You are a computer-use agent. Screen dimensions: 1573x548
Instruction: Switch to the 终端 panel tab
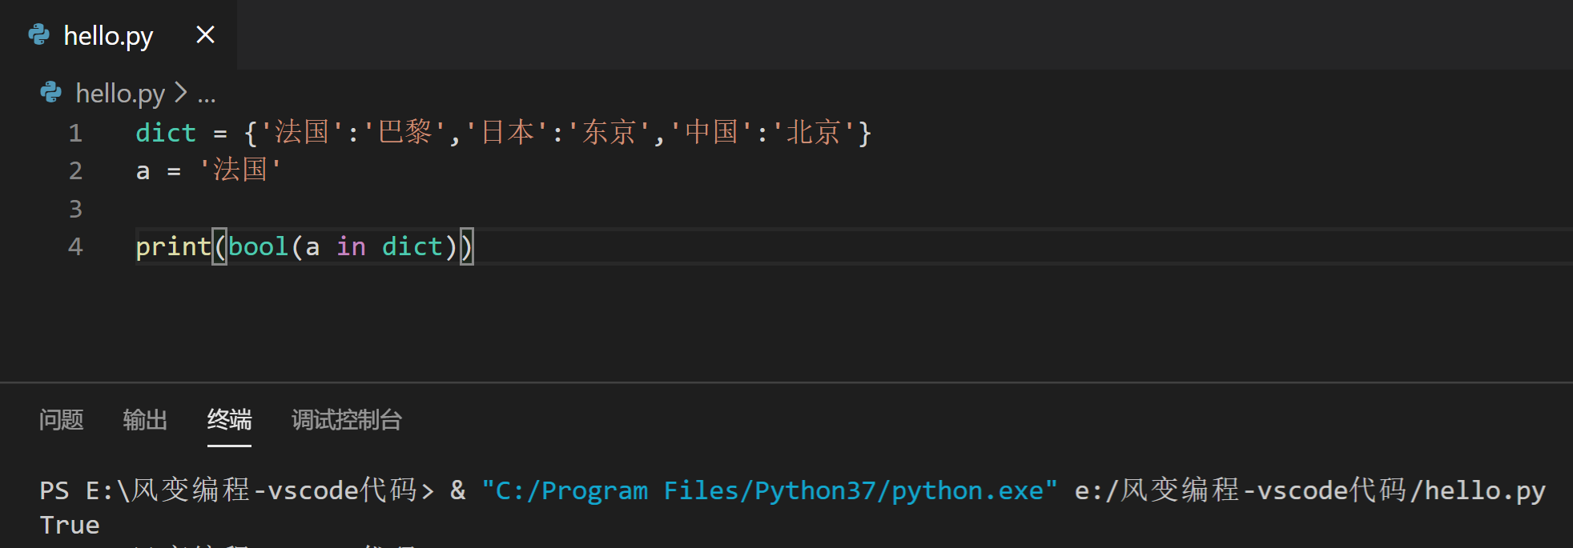tap(229, 420)
